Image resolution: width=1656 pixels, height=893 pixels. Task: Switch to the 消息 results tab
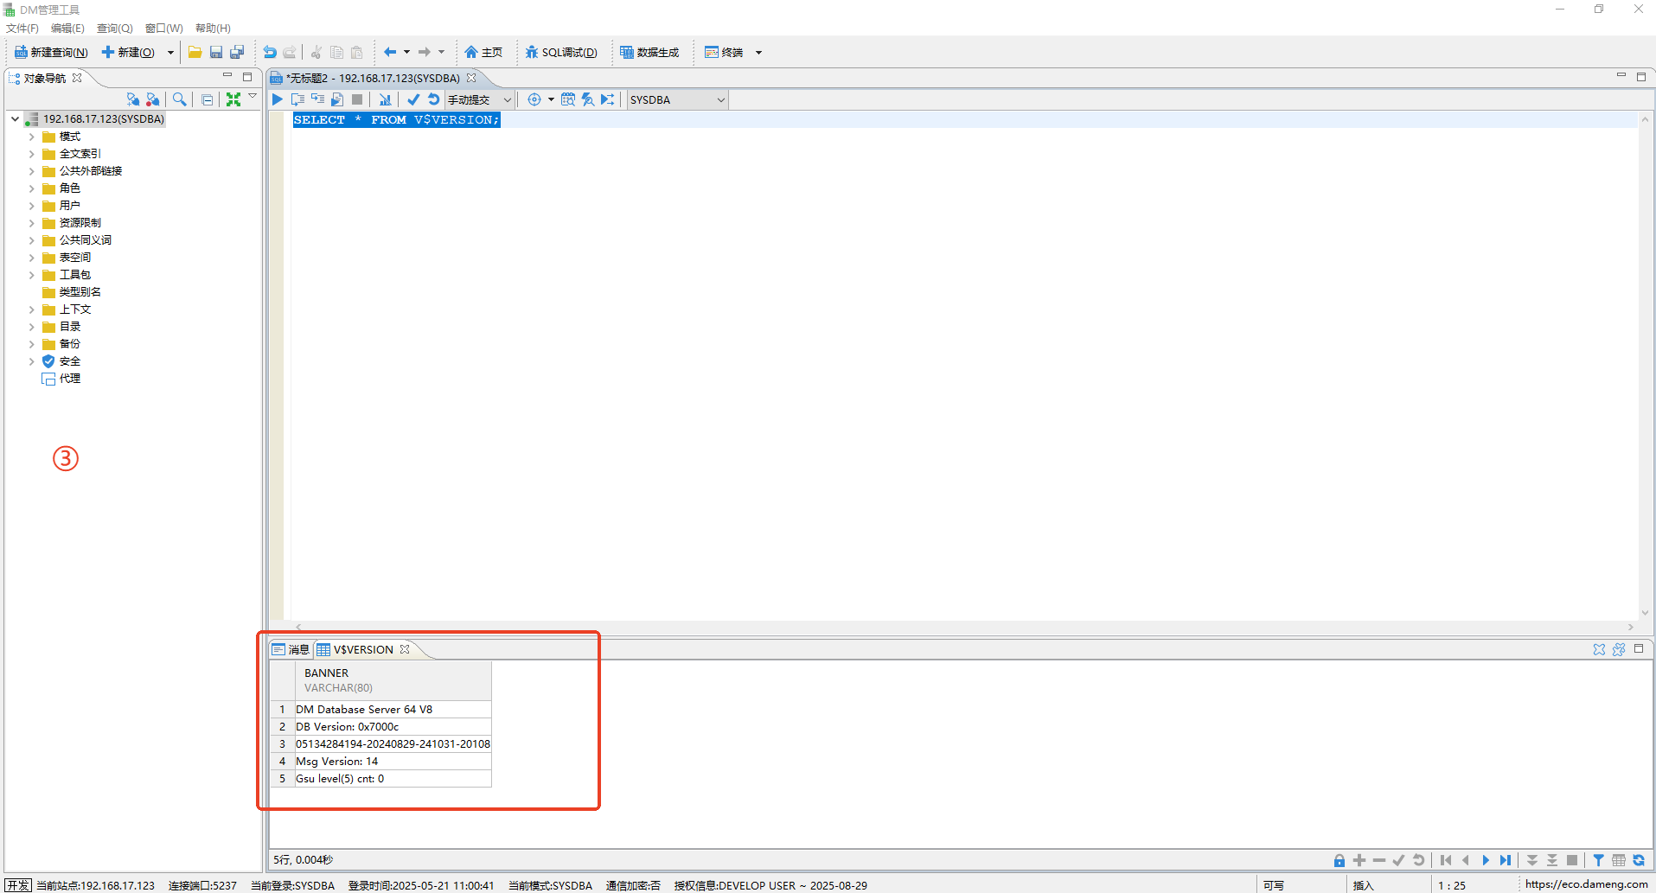tap(291, 649)
